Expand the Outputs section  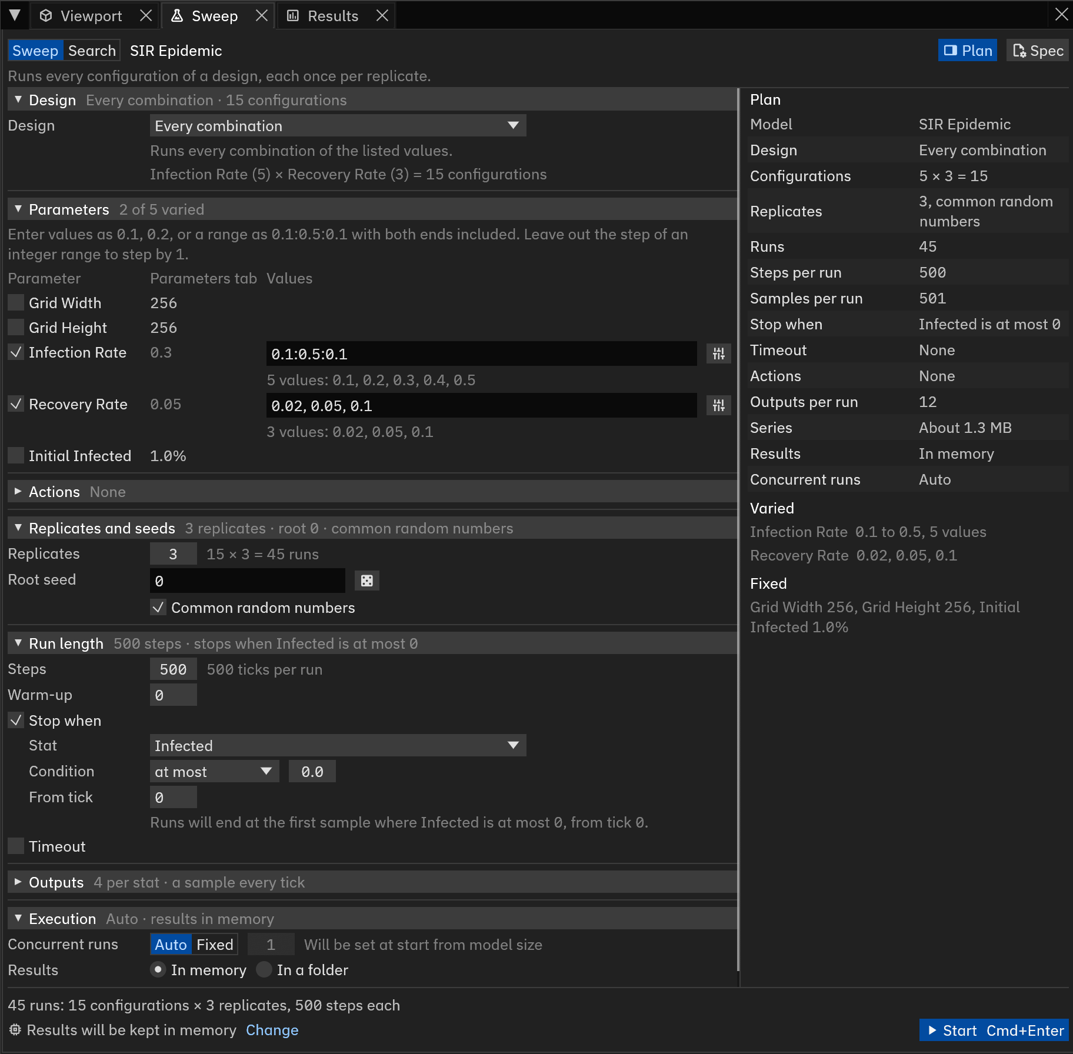coord(372,882)
